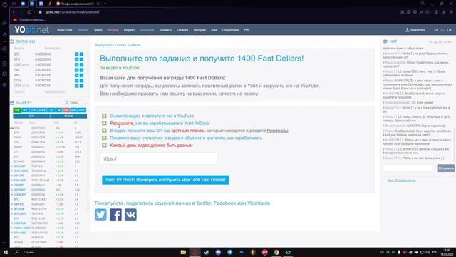Switch language to EN
The height and width of the screenshot is (257, 456).
tap(436, 30)
